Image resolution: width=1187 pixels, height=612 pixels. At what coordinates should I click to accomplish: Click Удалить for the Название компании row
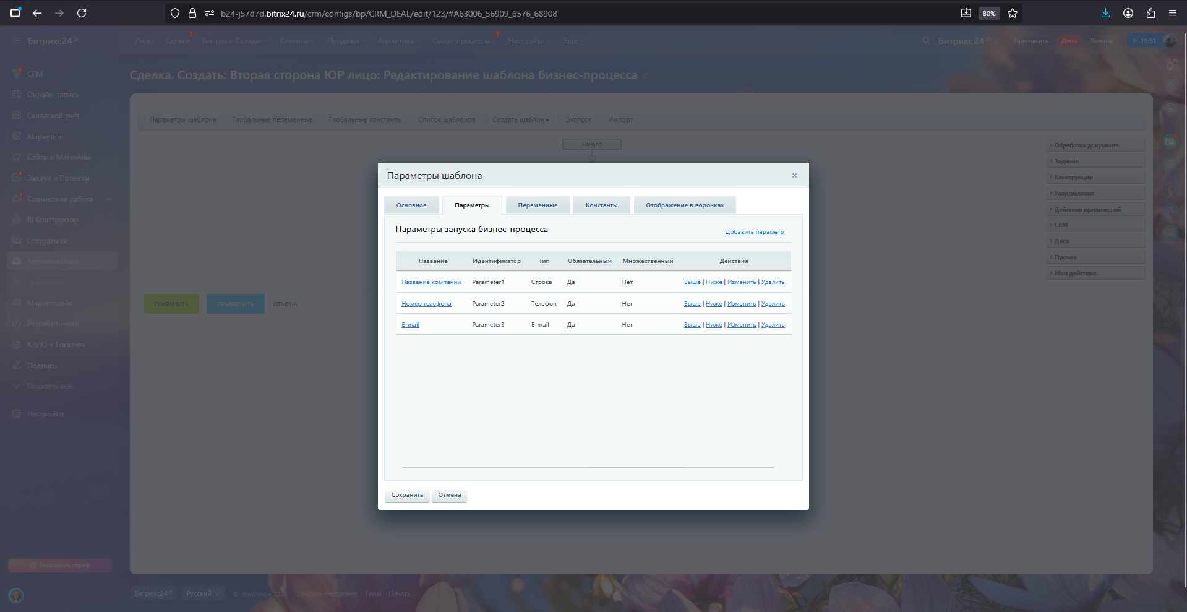[x=773, y=282]
